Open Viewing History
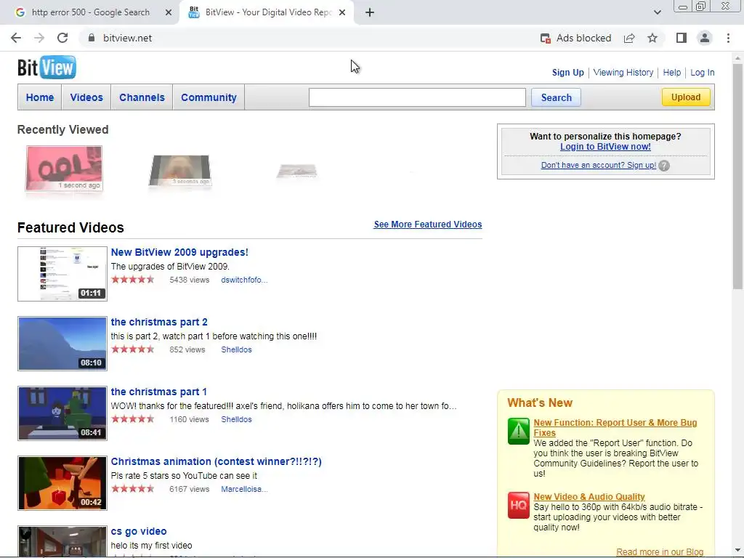 [623, 73]
